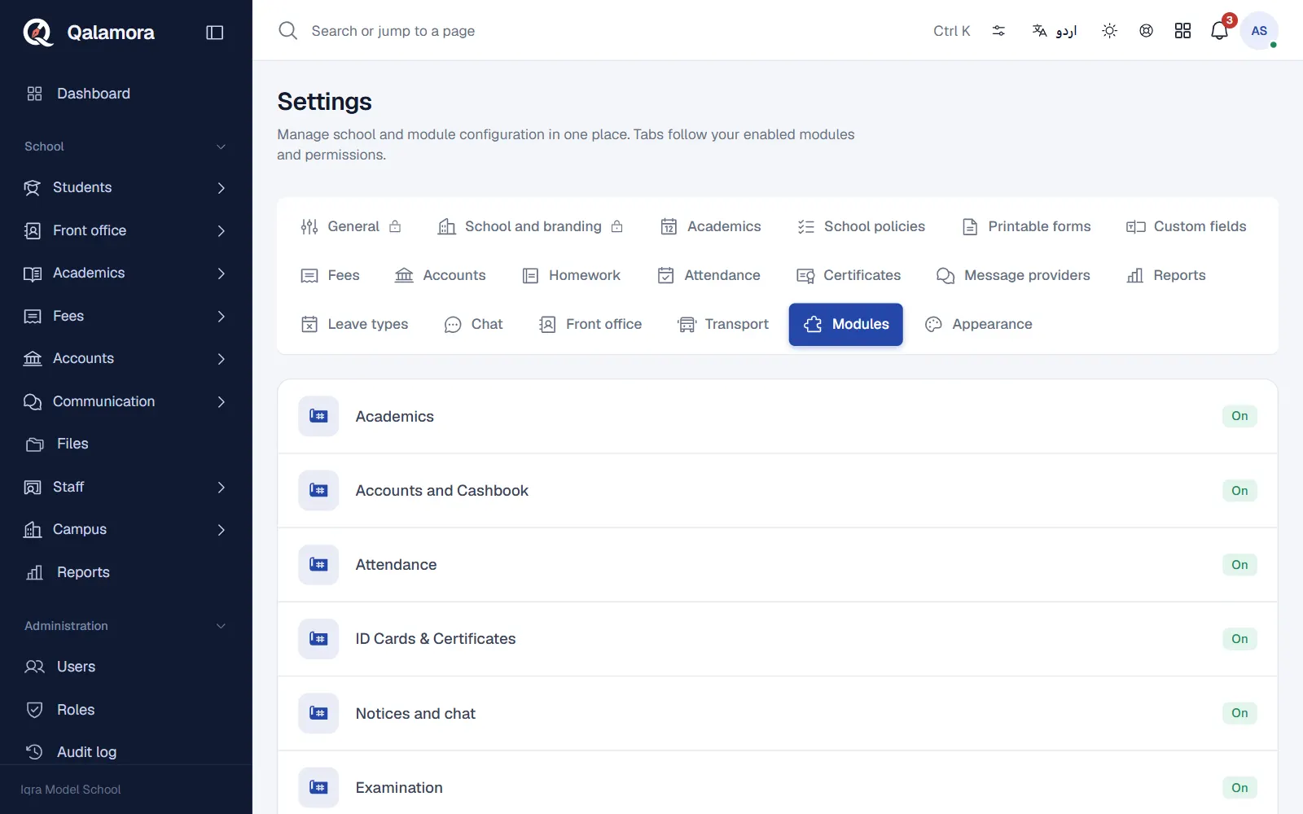Open the Appearance settings tab
Viewport: 1303px width, 814px height.
[979, 324]
